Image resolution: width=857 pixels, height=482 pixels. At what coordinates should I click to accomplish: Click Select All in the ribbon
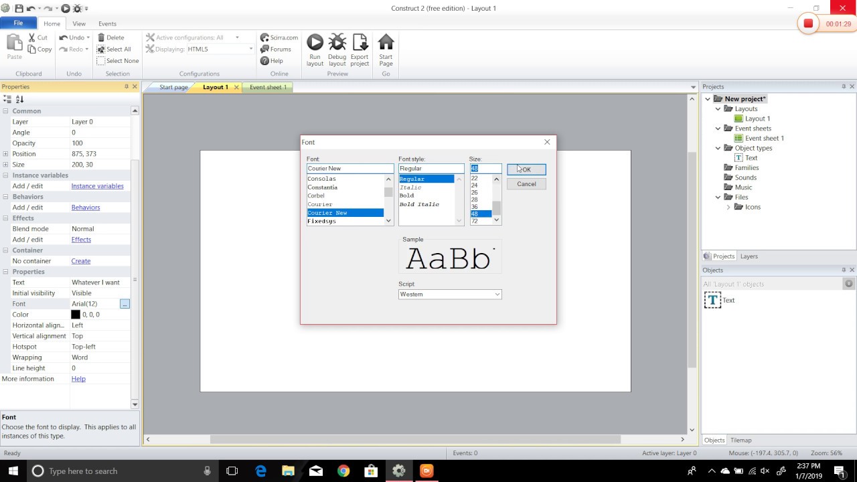[114, 49]
